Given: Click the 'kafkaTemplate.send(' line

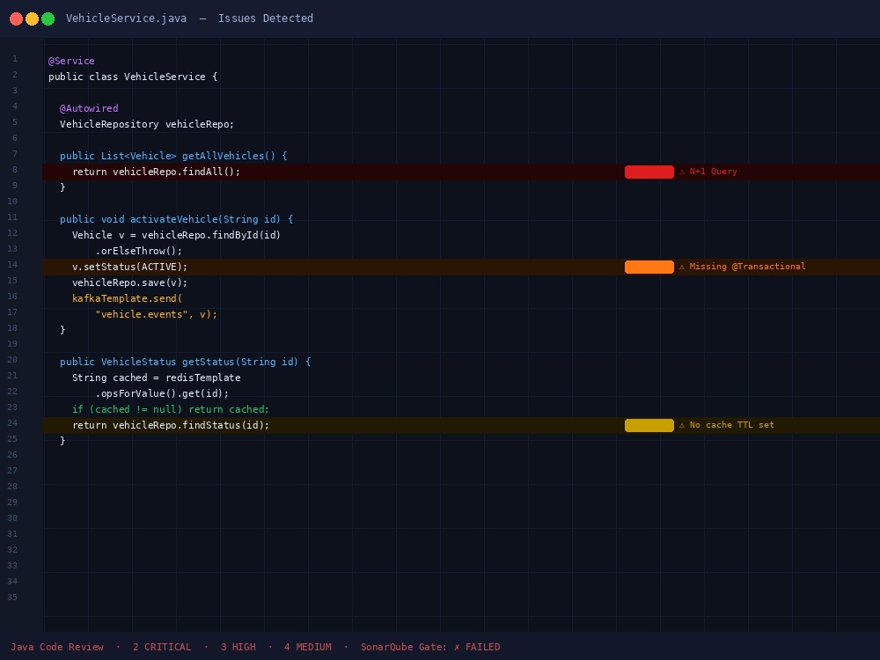Looking at the screenshot, I should 127,298.
